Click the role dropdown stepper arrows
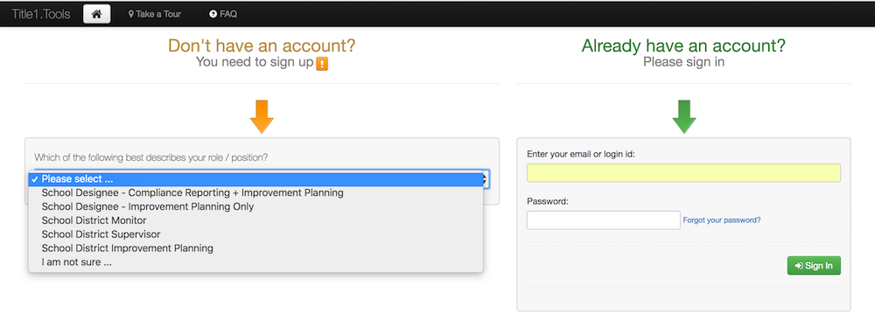 pos(486,179)
